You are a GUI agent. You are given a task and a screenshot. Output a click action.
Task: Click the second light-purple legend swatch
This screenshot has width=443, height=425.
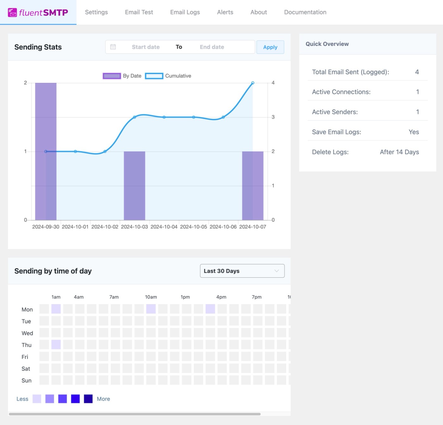(50, 399)
